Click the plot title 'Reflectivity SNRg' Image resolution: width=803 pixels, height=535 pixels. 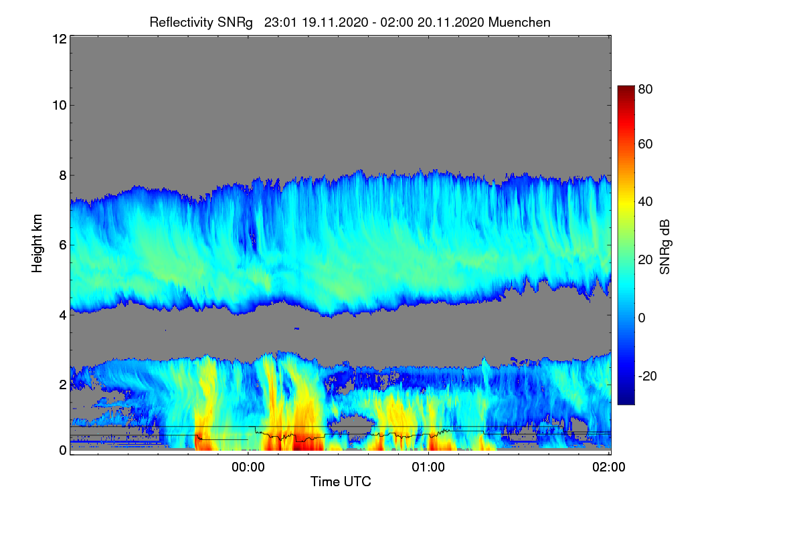click(x=201, y=22)
